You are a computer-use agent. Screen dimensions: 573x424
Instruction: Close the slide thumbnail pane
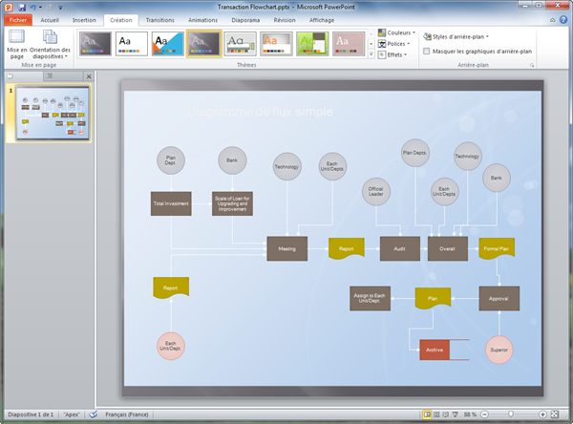click(x=89, y=76)
